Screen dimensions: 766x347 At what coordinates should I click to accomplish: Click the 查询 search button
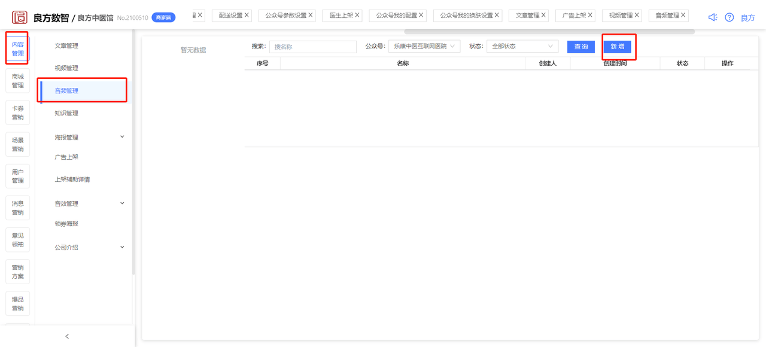point(581,47)
